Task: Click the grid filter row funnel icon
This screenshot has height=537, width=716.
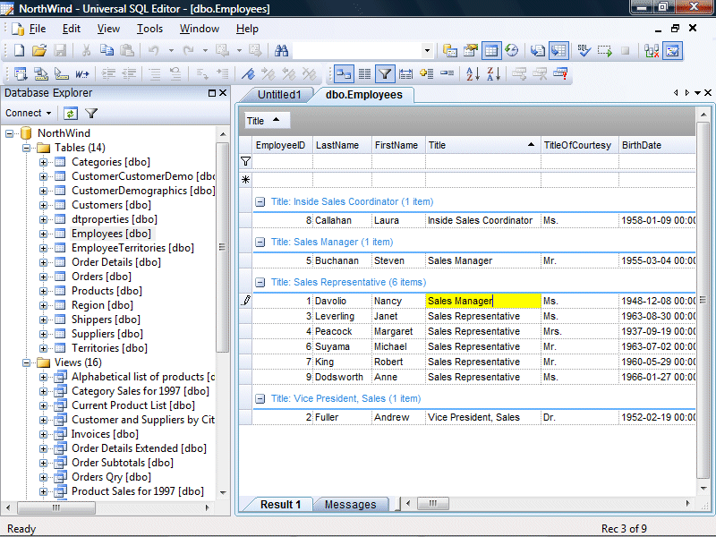Action: (x=245, y=161)
